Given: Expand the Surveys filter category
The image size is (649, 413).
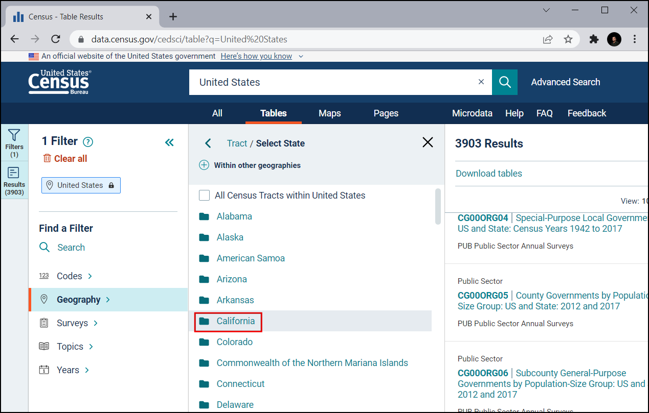Looking at the screenshot, I should (x=72, y=323).
